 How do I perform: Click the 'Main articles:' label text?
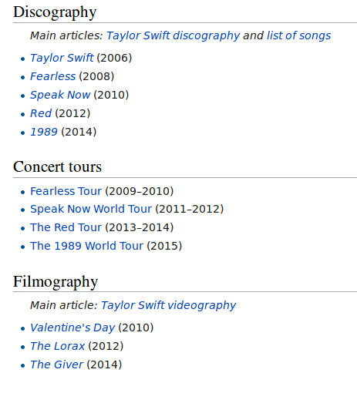point(67,35)
